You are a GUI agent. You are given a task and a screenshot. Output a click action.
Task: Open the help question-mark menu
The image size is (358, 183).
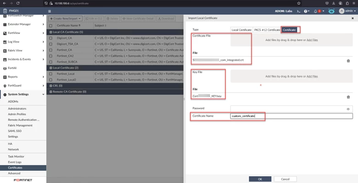coord(307,11)
